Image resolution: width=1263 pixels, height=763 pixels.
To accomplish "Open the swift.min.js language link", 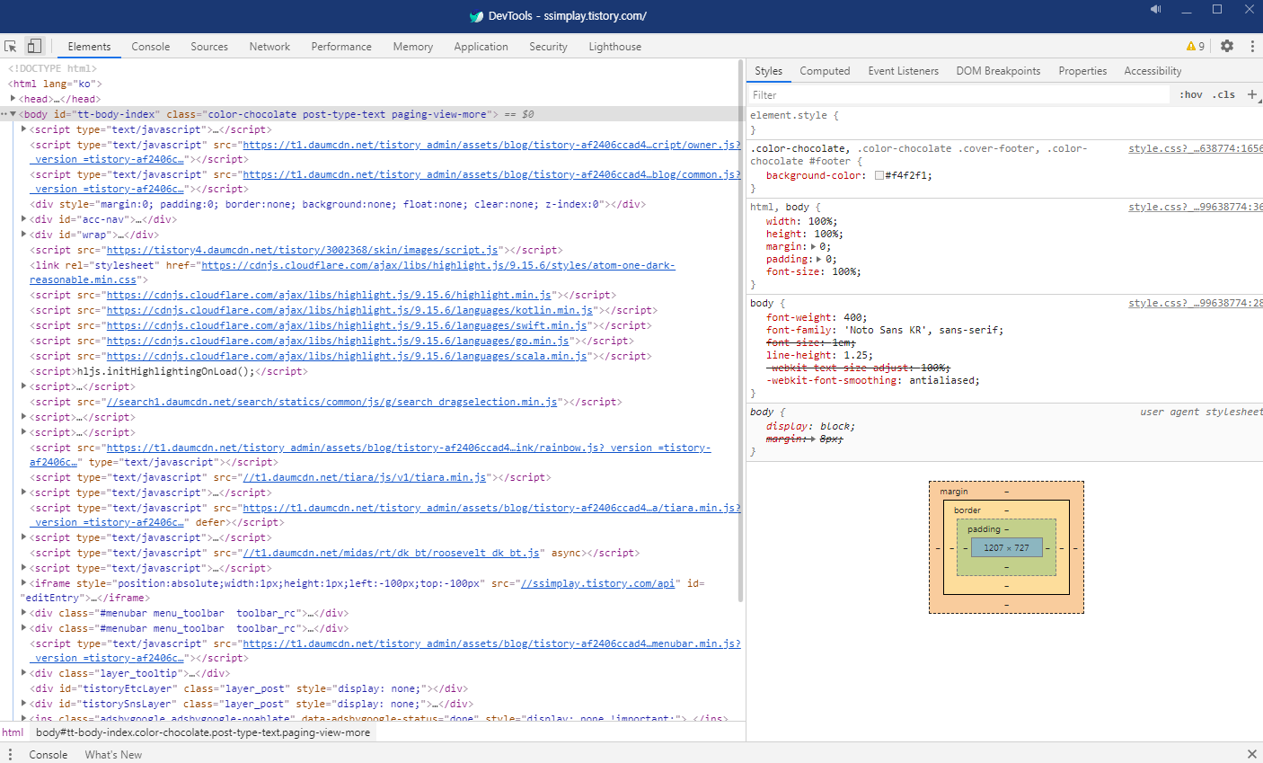I will (347, 325).
